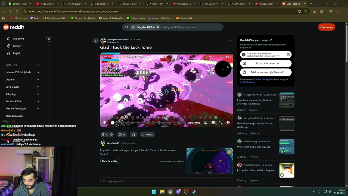Open 'Genuinely might be the hardest challenge' post
This screenshot has height=196, width=348.
tap(255, 125)
